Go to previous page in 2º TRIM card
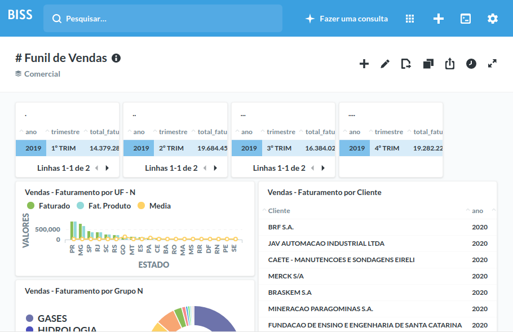The height and width of the screenshot is (332, 513). (x=205, y=168)
